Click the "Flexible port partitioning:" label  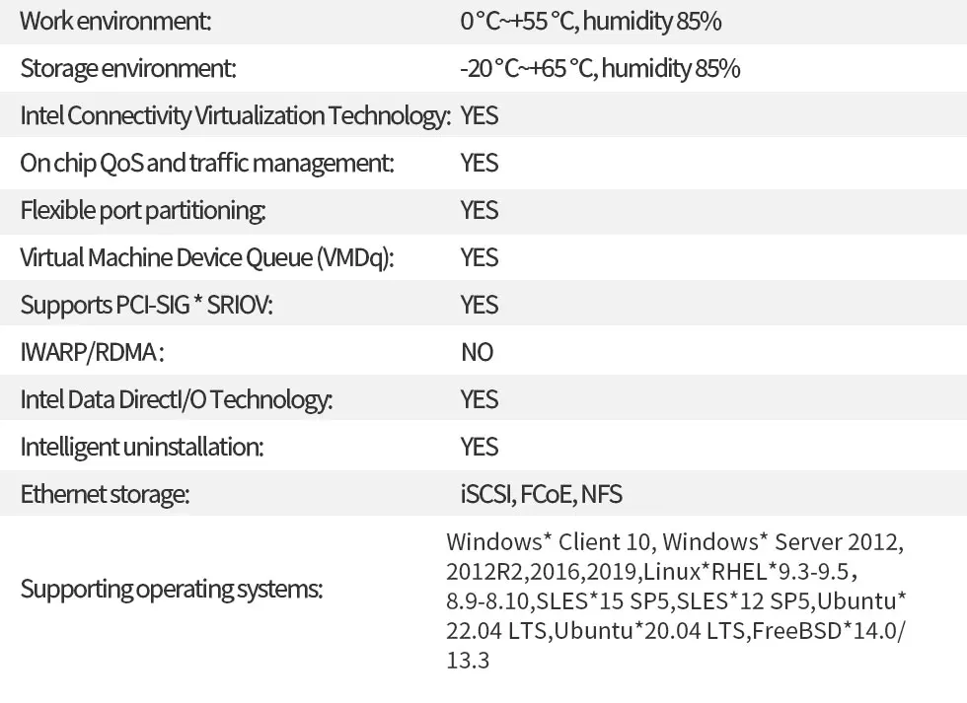143,210
